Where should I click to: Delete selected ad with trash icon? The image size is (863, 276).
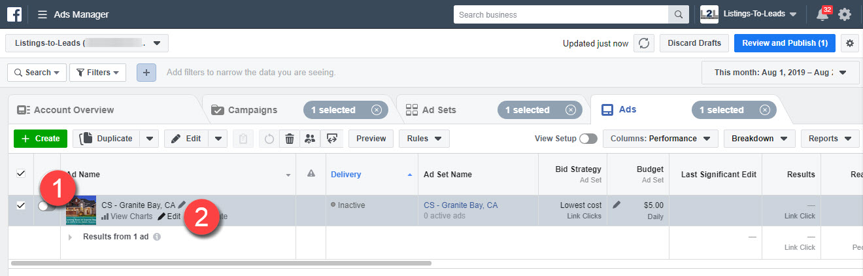[x=290, y=139]
